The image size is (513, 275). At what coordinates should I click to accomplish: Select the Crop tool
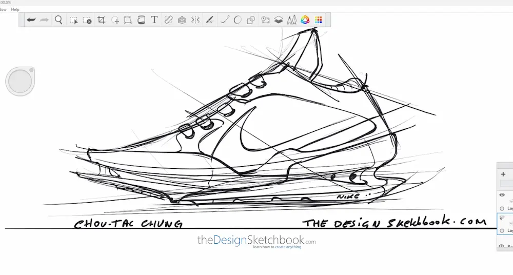102,20
